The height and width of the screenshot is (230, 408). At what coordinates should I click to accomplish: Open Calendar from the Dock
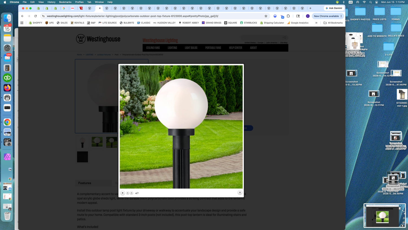(7, 28)
